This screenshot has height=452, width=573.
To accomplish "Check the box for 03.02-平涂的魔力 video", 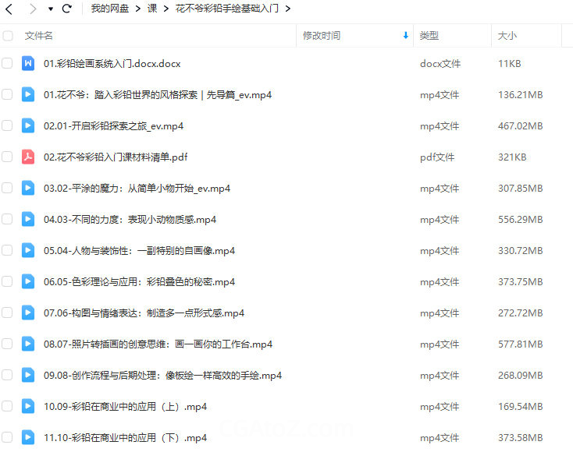I will coord(7,188).
